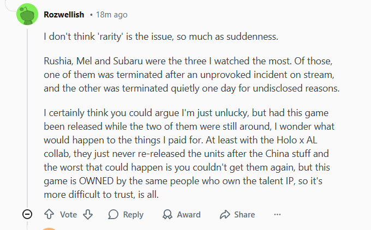
Task: Click the Award ribbon icon
Action: tap(166, 214)
